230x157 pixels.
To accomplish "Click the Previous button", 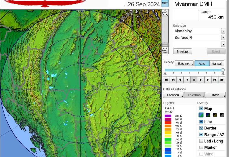I will tap(183, 51).
